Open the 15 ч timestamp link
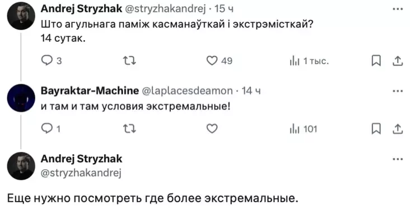This screenshot has width=410, height=211. [224, 9]
